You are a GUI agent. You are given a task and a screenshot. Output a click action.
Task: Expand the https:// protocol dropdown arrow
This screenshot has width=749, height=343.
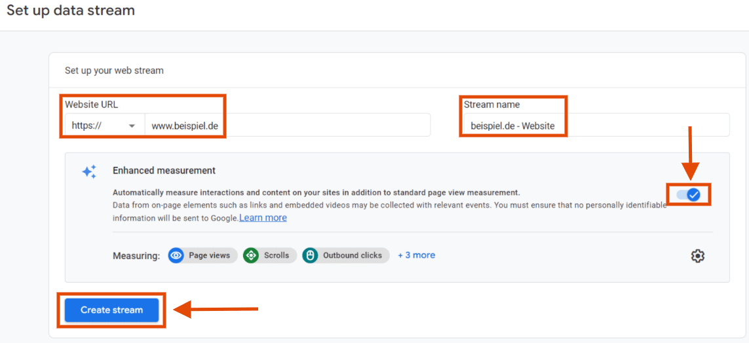pyautogui.click(x=132, y=126)
